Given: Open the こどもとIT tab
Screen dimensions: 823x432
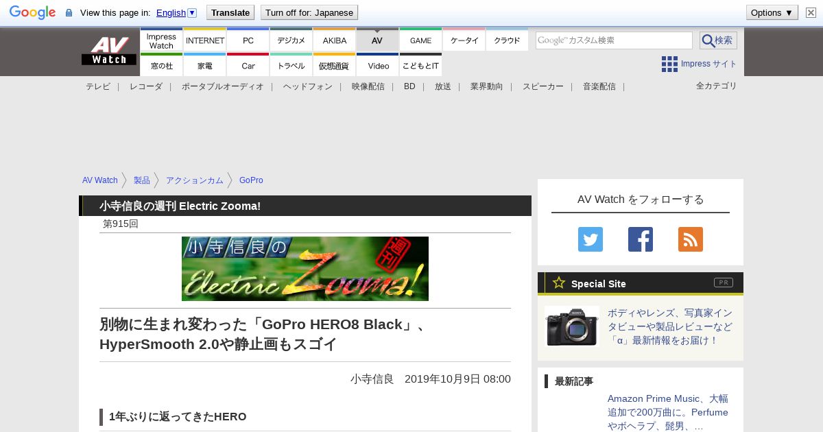Looking at the screenshot, I should [x=420, y=65].
